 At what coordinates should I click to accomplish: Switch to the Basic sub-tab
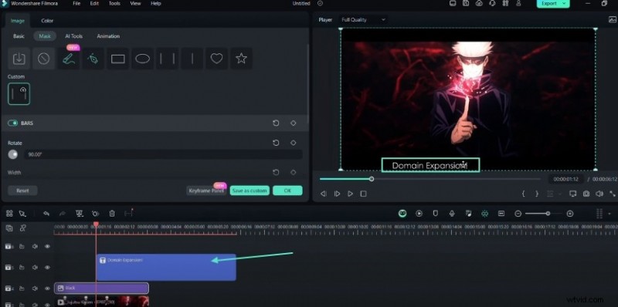pos(19,36)
